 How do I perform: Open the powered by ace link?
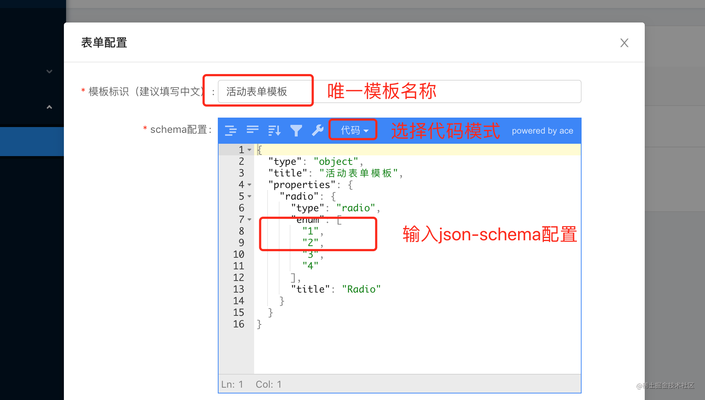(x=542, y=131)
